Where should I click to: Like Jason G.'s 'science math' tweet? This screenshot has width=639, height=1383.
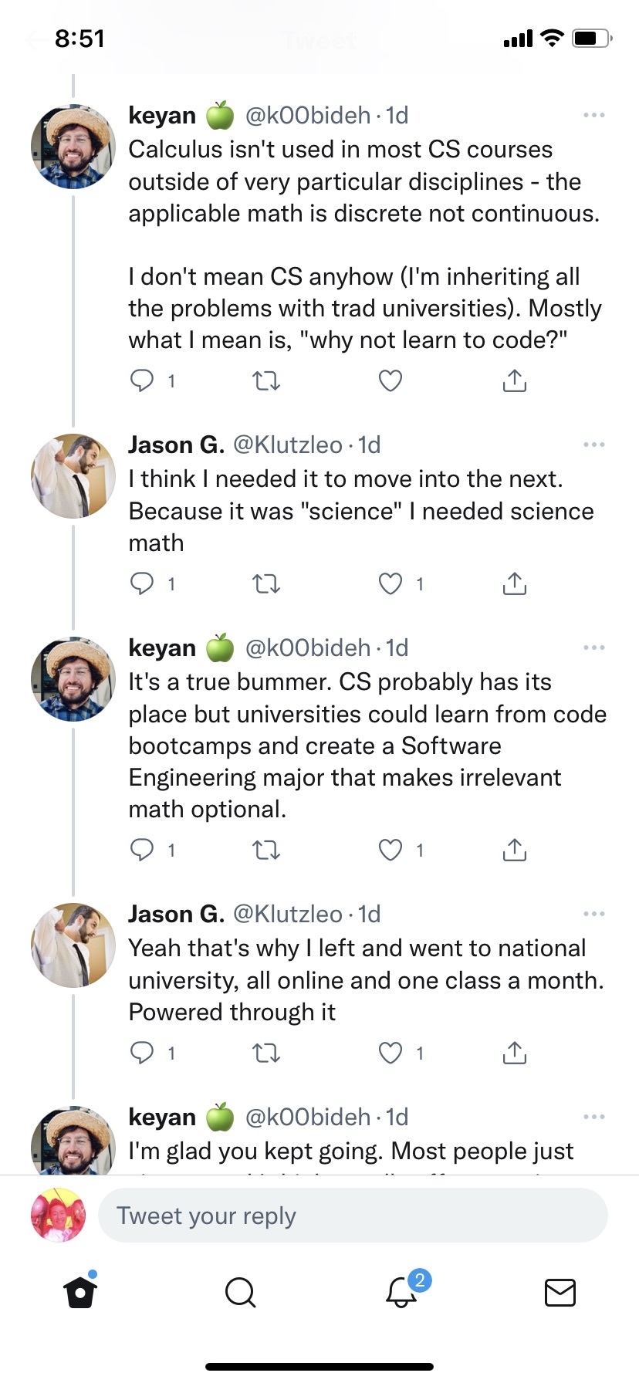pyautogui.click(x=390, y=583)
